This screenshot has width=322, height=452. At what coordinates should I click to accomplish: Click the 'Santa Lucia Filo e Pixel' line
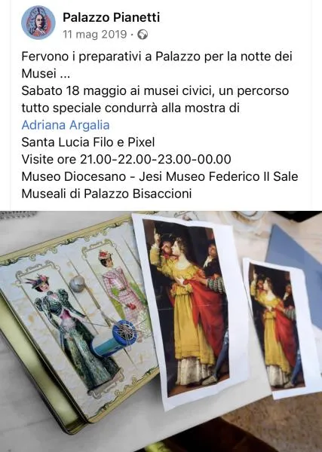pyautogui.click(x=88, y=142)
